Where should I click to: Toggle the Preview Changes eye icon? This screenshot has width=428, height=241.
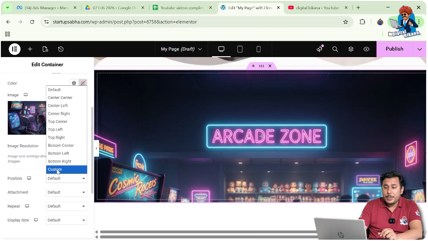[x=366, y=49]
